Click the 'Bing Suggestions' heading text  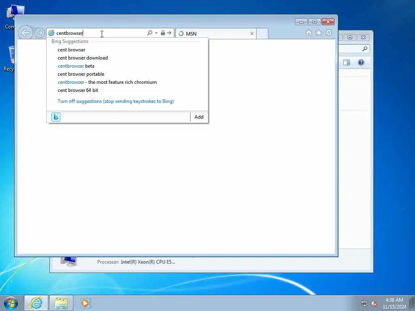click(70, 41)
